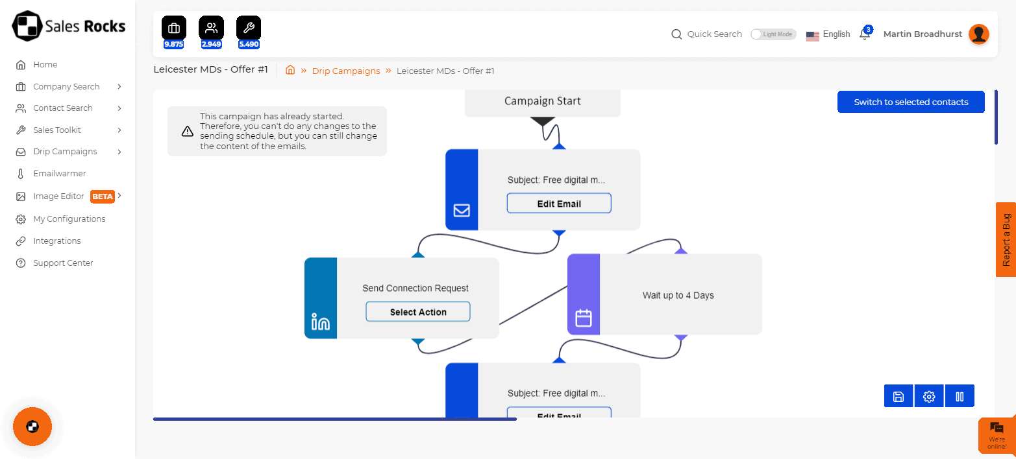
Task: Click the Drip Campaigns breadcrumb link
Action: coord(346,71)
